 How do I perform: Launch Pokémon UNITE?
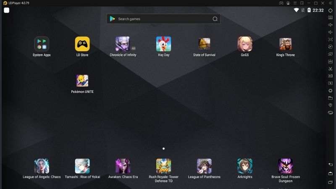pyautogui.click(x=82, y=81)
